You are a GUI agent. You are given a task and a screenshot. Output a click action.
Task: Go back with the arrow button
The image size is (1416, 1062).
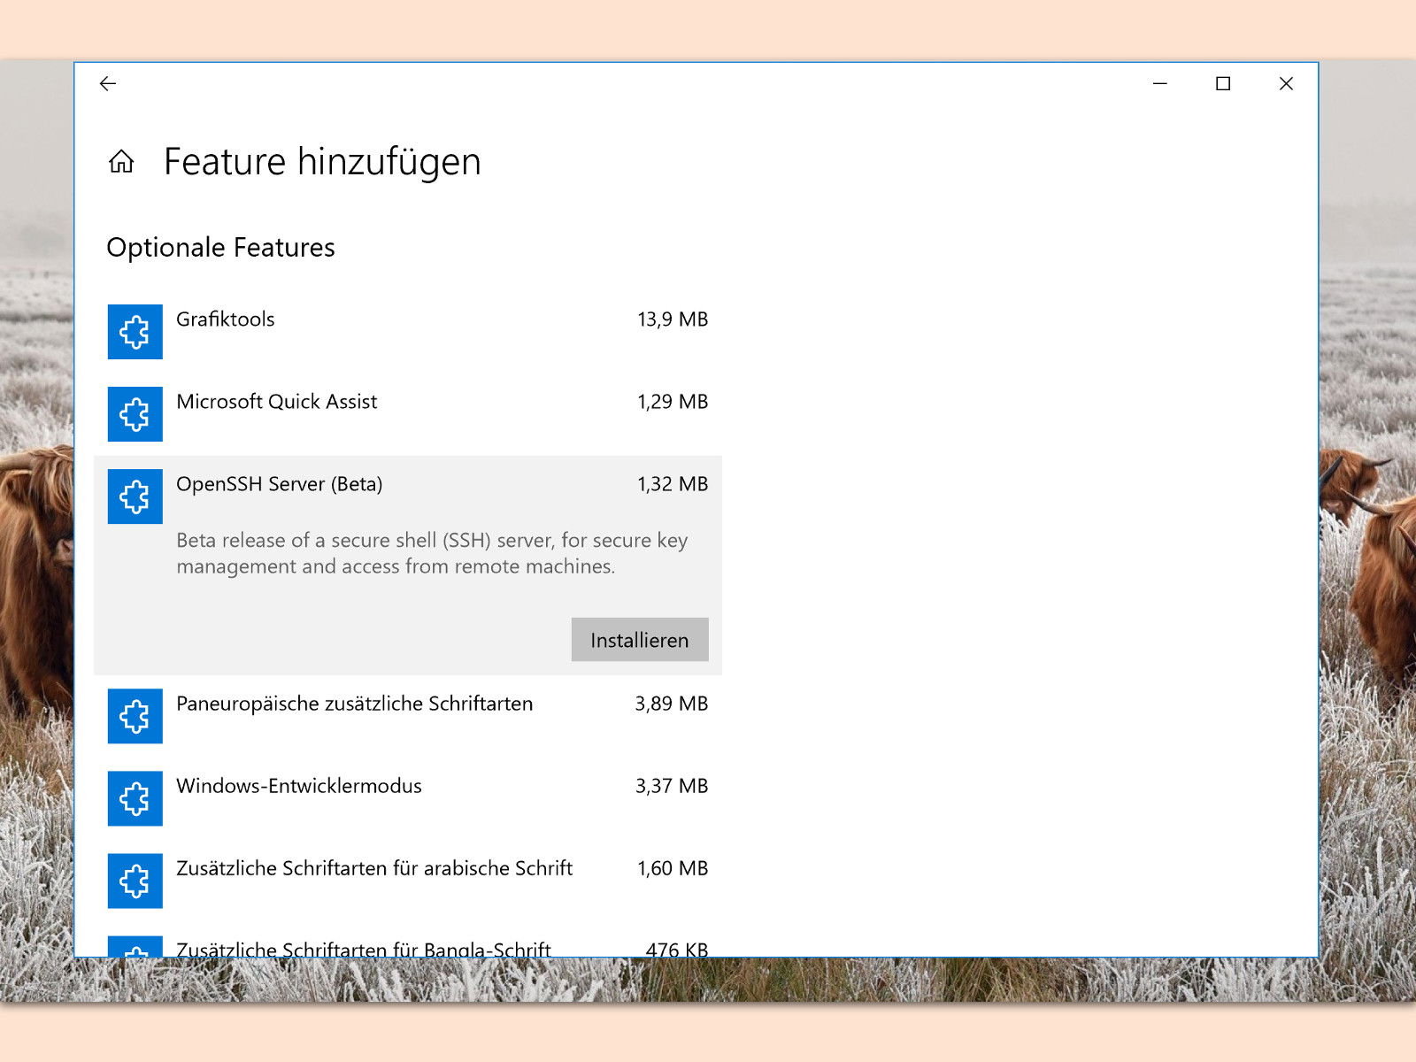(108, 83)
